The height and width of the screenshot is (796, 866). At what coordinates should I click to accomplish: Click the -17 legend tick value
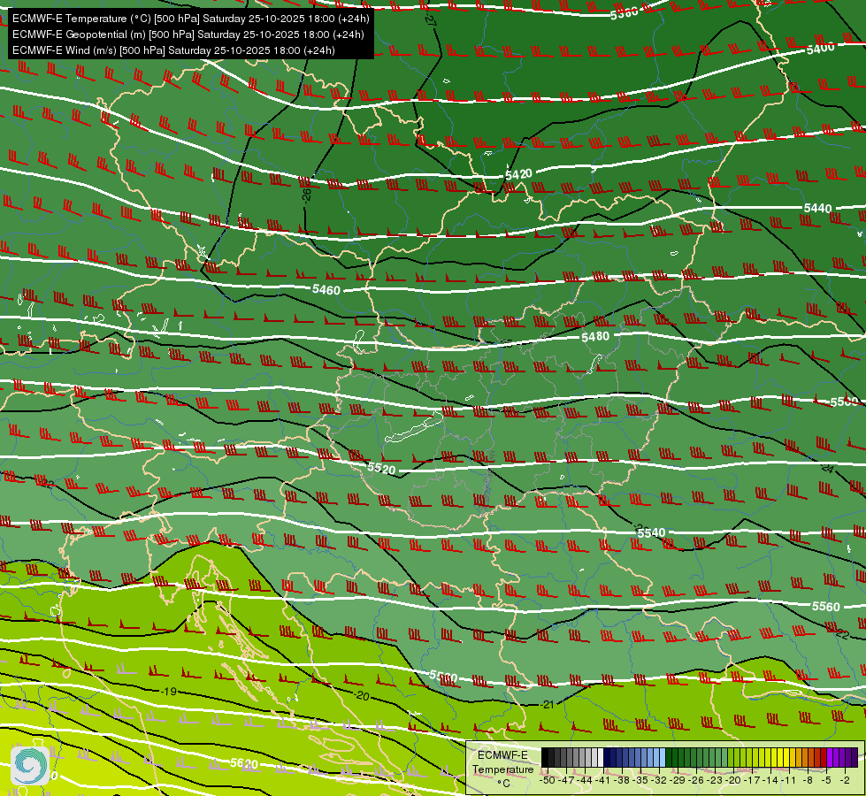click(752, 781)
